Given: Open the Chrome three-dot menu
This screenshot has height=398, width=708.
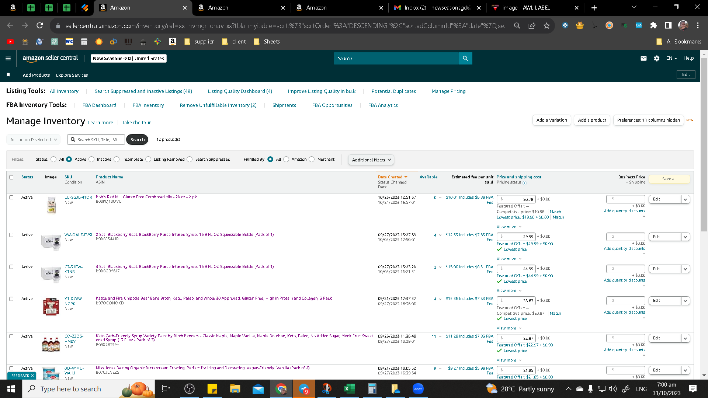Looking at the screenshot, I should [x=698, y=25].
